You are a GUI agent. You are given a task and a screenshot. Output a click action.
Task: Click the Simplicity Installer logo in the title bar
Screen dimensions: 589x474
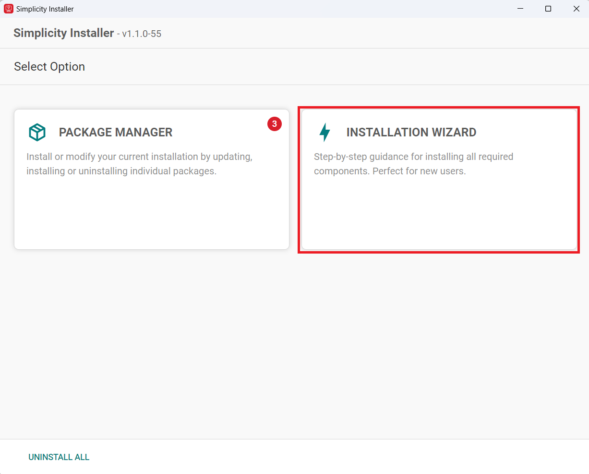click(x=8, y=9)
